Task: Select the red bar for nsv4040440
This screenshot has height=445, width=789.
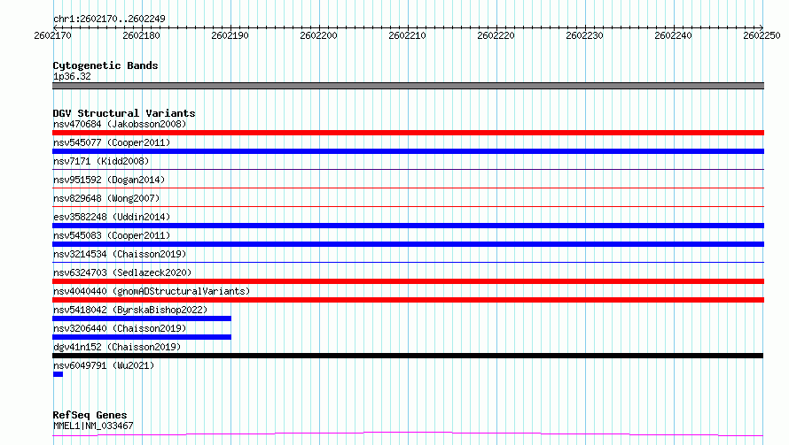Action: (x=408, y=300)
